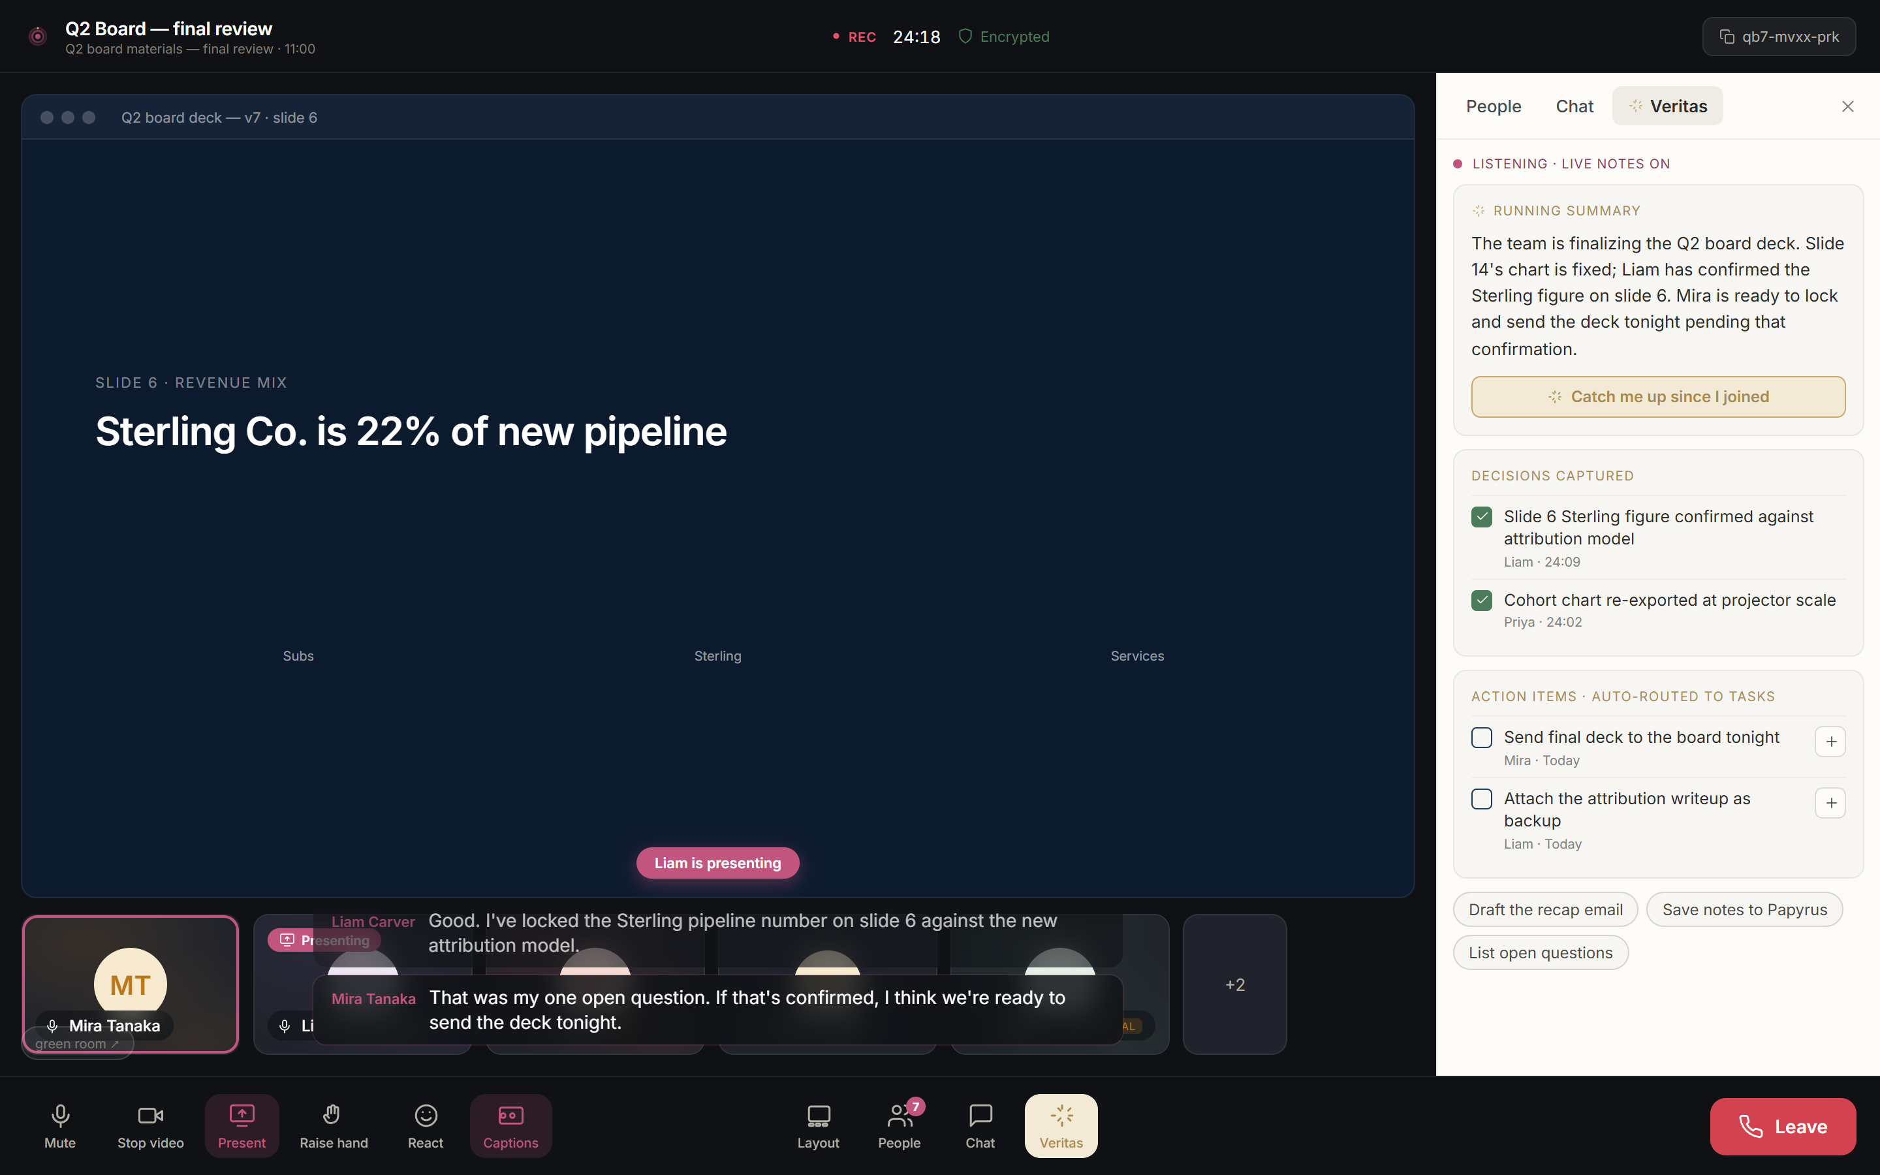The height and width of the screenshot is (1175, 1880).
Task: Check Attach the attribution writeup as backup
Action: click(x=1481, y=799)
